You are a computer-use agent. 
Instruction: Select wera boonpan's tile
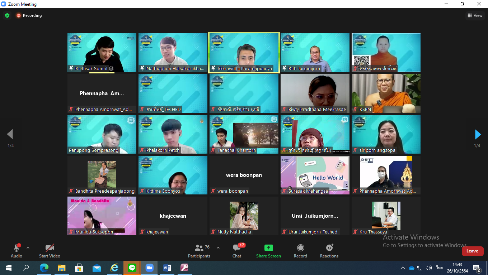pos(244,175)
